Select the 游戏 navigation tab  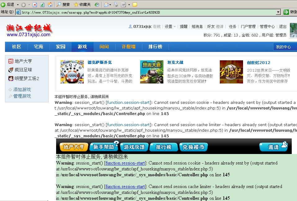tap(82, 47)
